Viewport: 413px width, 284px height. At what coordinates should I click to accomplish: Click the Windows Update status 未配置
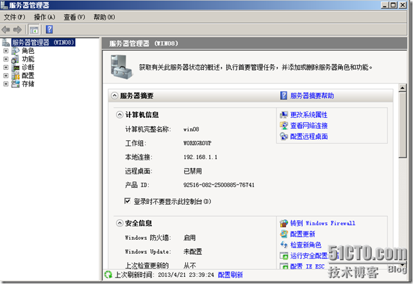click(x=192, y=252)
